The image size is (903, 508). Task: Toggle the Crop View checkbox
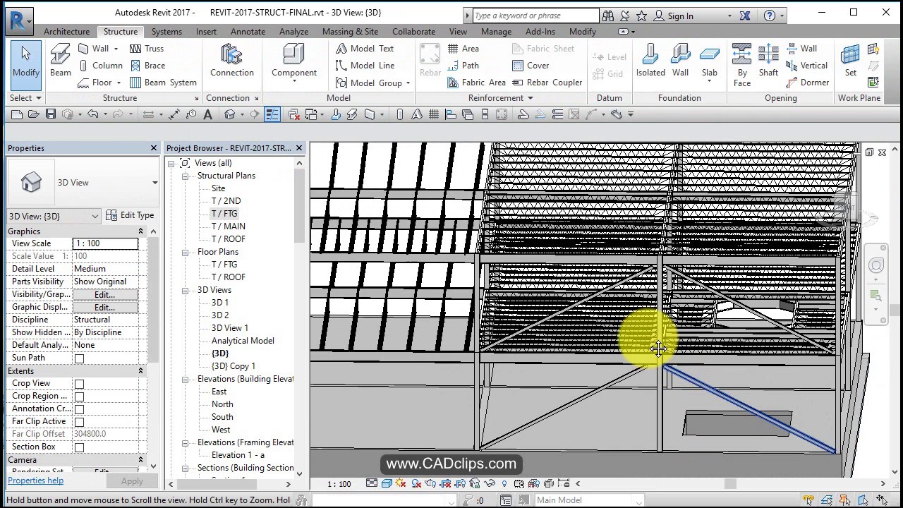[x=79, y=384]
